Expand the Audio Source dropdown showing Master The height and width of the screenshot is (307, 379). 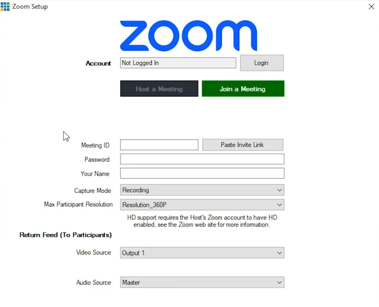pyautogui.click(x=202, y=282)
